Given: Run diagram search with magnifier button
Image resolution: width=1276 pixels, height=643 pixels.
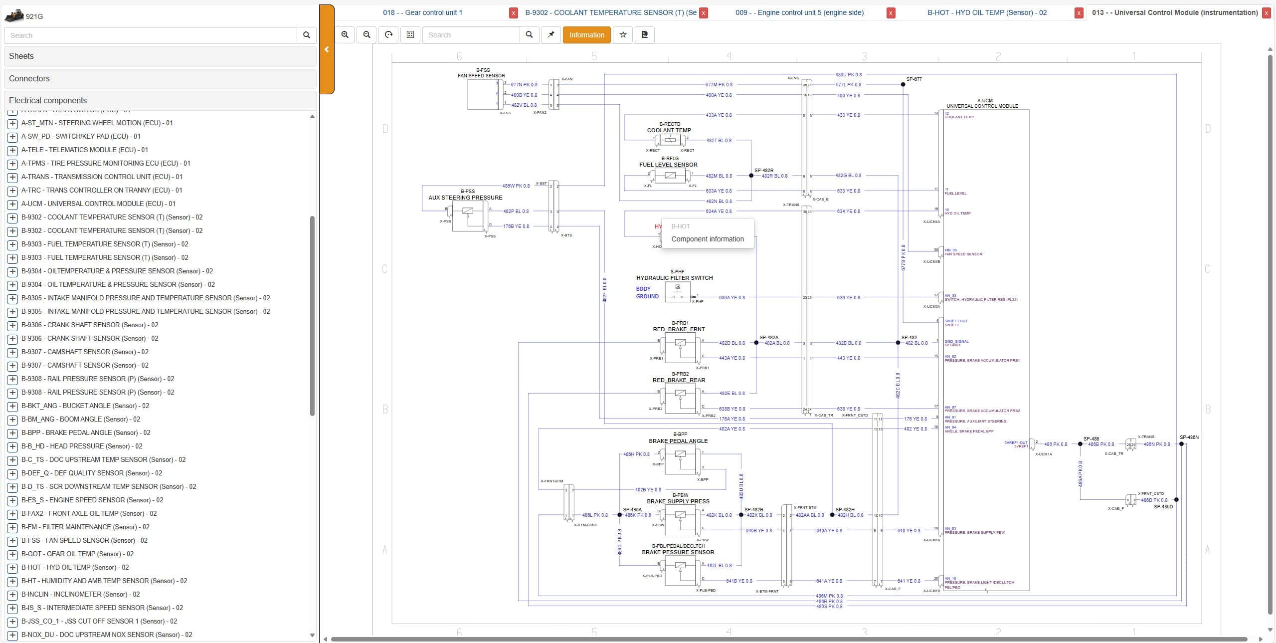Looking at the screenshot, I should pos(529,35).
